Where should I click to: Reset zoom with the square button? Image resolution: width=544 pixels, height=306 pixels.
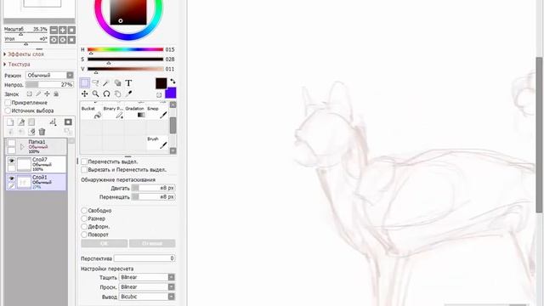pos(71,31)
